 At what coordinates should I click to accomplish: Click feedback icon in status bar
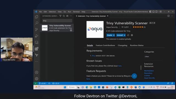168,83
